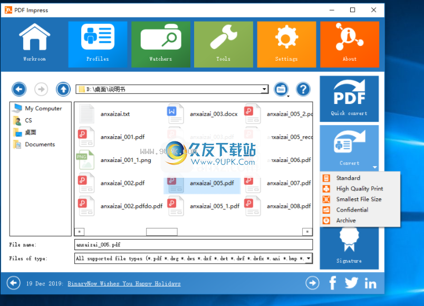424x306 pixels.
Task: Minimize the PDF Impress window
Action: click(x=332, y=10)
